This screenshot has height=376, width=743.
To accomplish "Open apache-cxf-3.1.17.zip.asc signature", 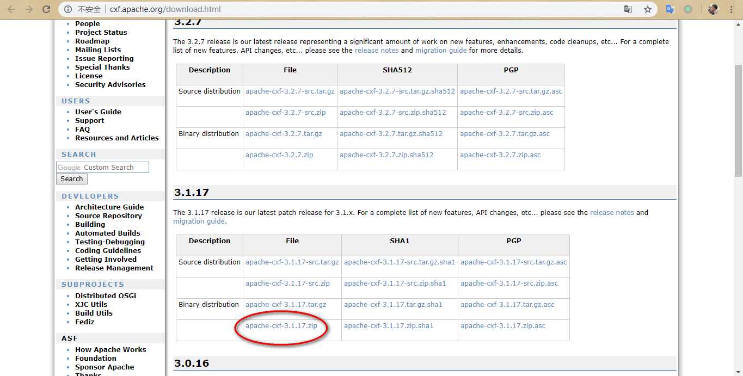I will click(503, 325).
